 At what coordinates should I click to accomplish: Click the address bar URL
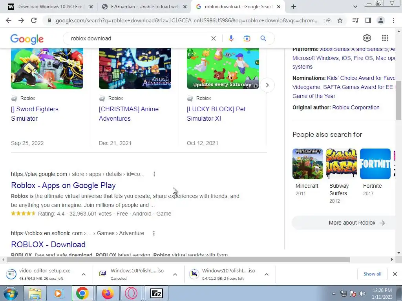point(187,20)
